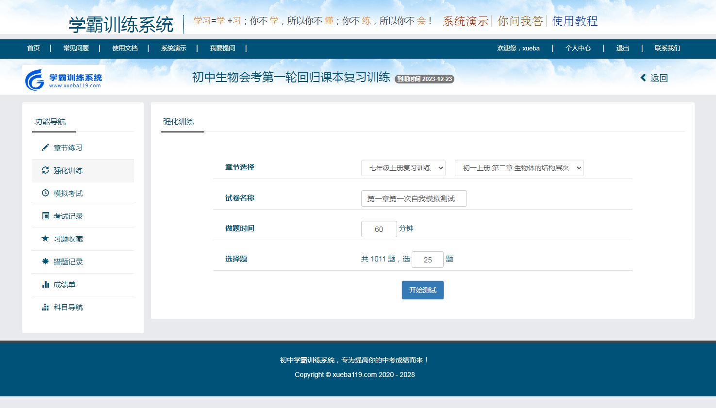Open the 七年级上册复习训练 dropdown
716x408 pixels.
(x=403, y=168)
